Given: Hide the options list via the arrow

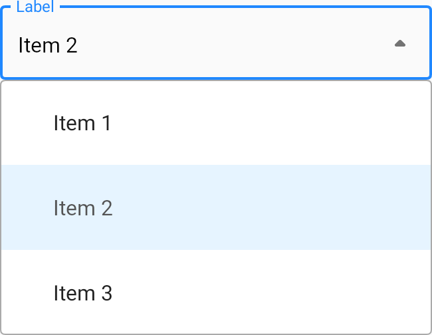Looking at the screenshot, I should [x=399, y=44].
